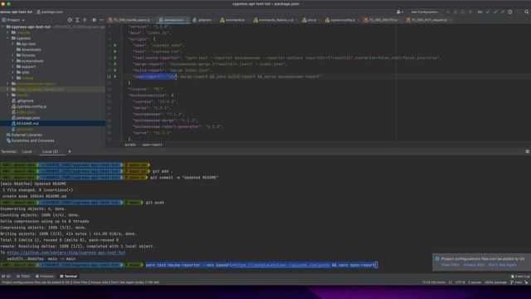Open the Terminal tool window tab
Image resolution: width=531 pixels, height=299 pixels.
(68, 277)
